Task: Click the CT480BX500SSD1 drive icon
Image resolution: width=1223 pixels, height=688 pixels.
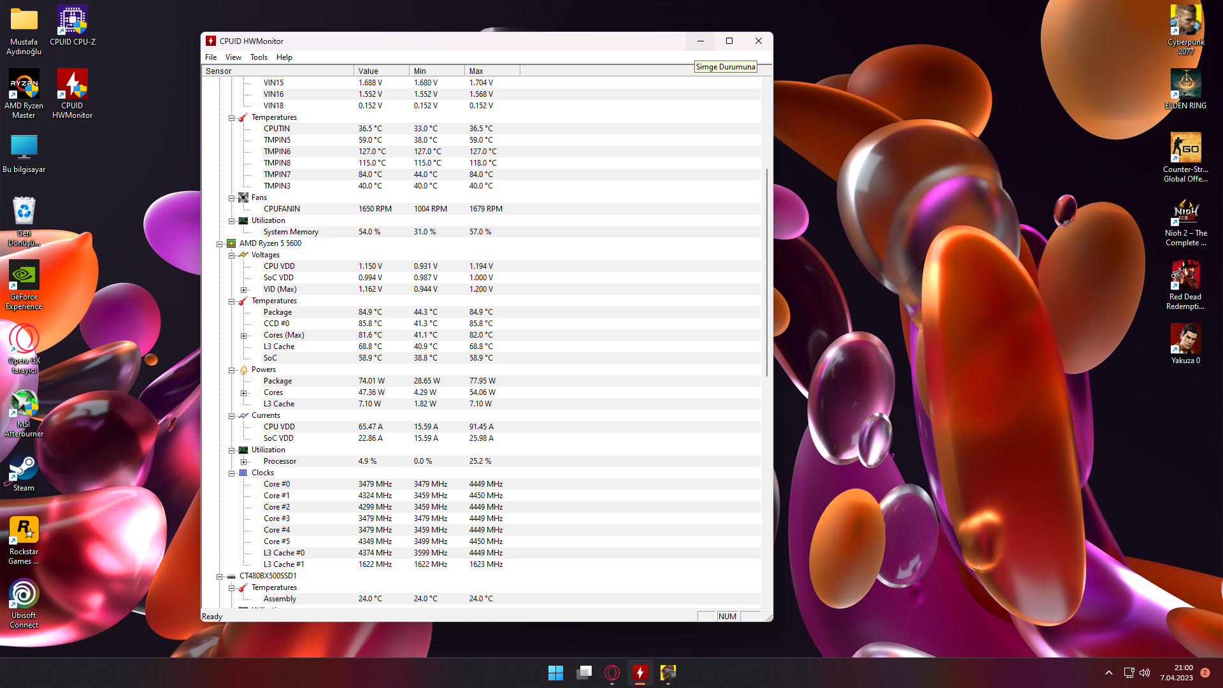Action: coord(231,576)
